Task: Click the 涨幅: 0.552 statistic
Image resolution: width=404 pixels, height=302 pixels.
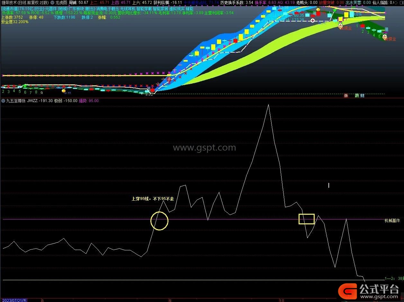Action: pos(109,17)
